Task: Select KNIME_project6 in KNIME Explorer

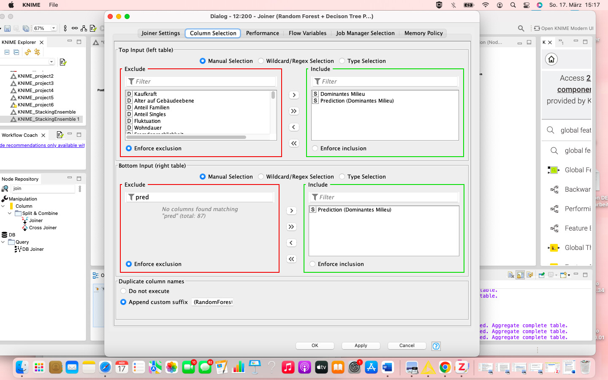Action: 35,105
